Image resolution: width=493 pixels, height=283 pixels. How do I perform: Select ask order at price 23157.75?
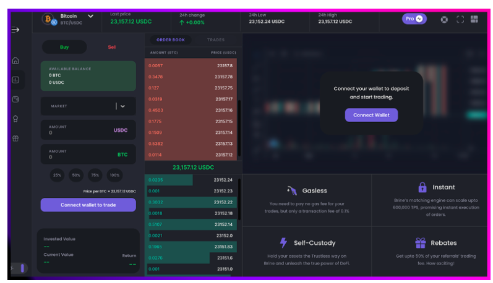point(191,88)
